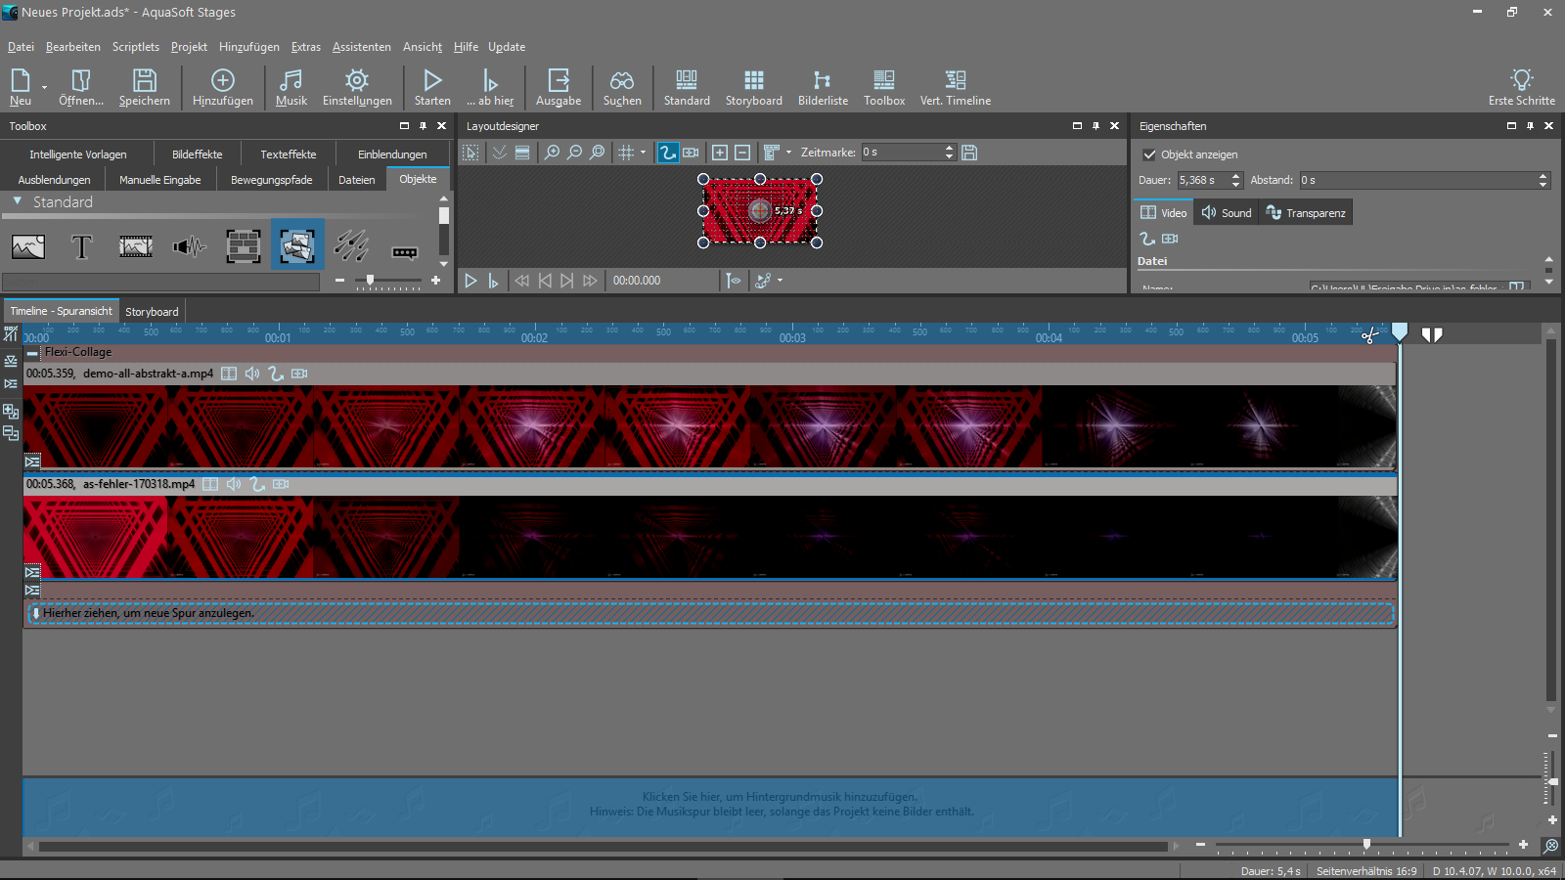The image size is (1565, 880).
Task: Switch to the Storyboard tab
Action: coord(152,312)
